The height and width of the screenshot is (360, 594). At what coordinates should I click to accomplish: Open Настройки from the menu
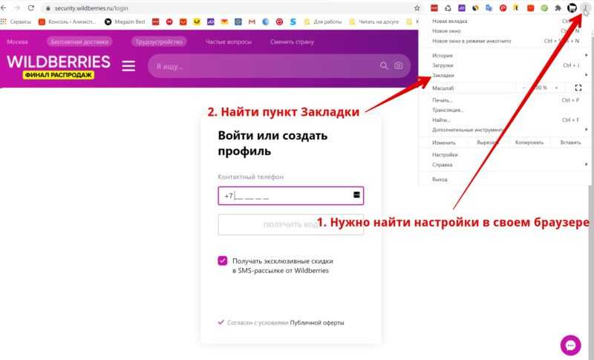point(506,155)
